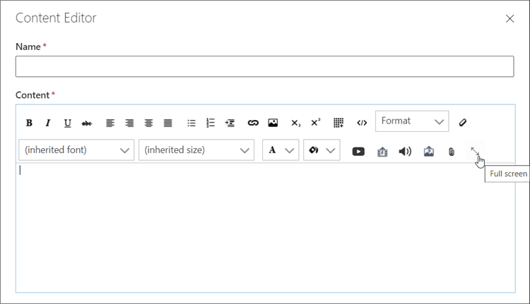Open the inherited font dropdown

(x=76, y=150)
